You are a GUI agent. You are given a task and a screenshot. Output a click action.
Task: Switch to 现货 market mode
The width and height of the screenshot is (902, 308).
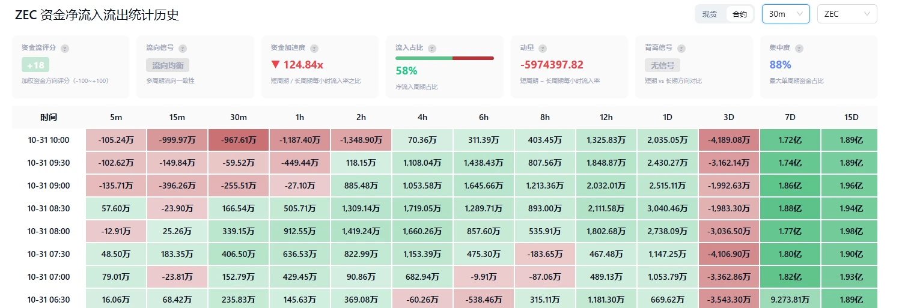click(710, 14)
